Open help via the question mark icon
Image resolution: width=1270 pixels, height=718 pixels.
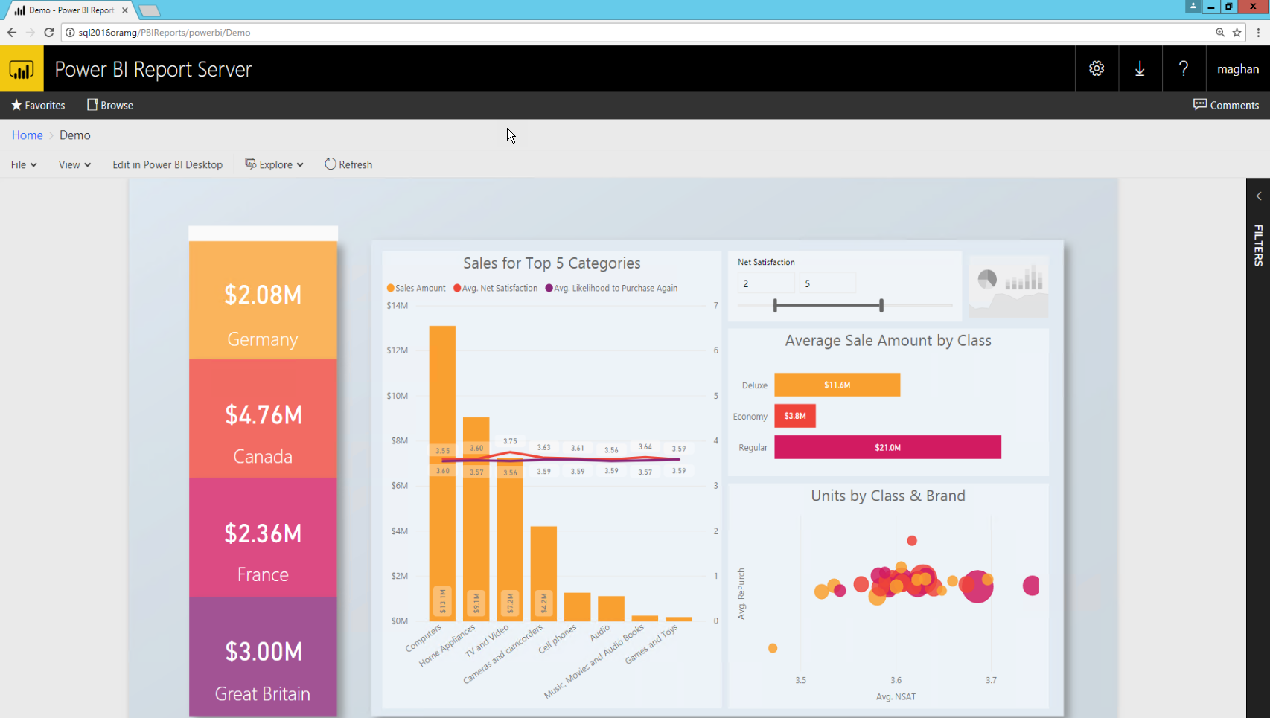click(x=1183, y=68)
